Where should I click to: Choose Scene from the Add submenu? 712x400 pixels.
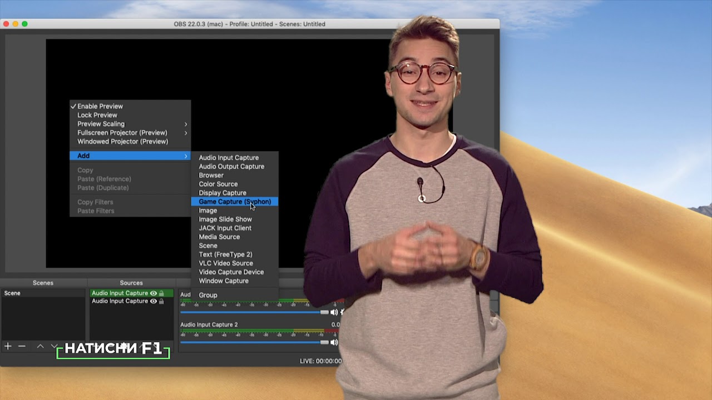(x=235, y=246)
